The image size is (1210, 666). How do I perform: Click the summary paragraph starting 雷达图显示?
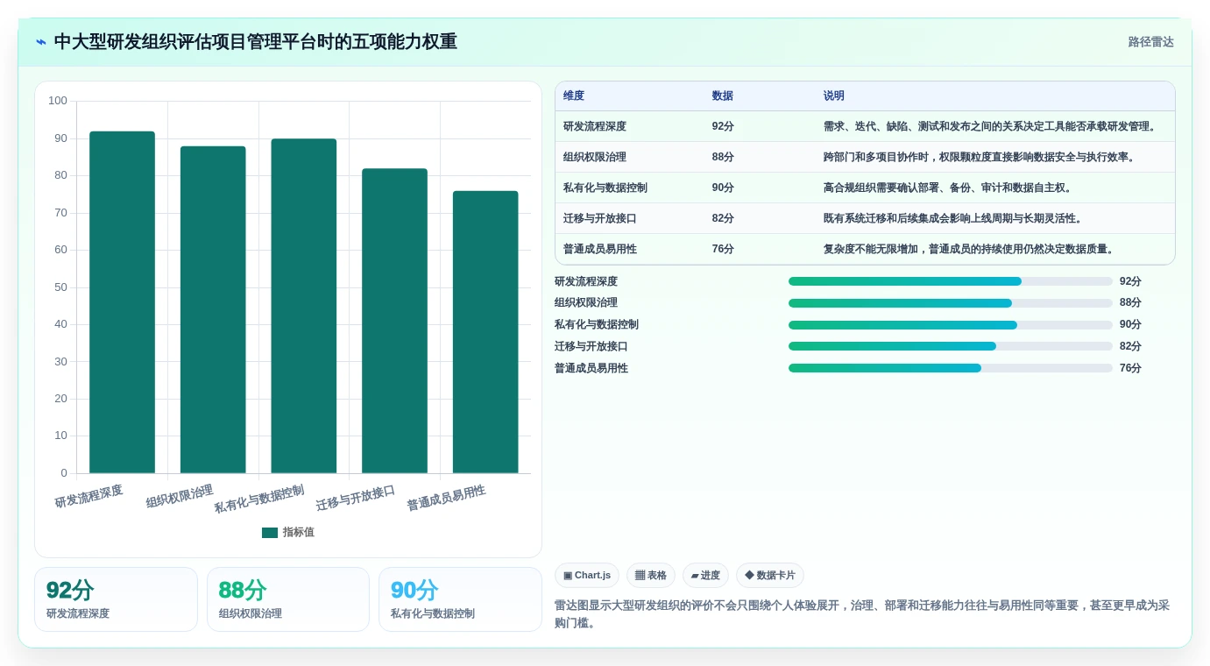862,614
